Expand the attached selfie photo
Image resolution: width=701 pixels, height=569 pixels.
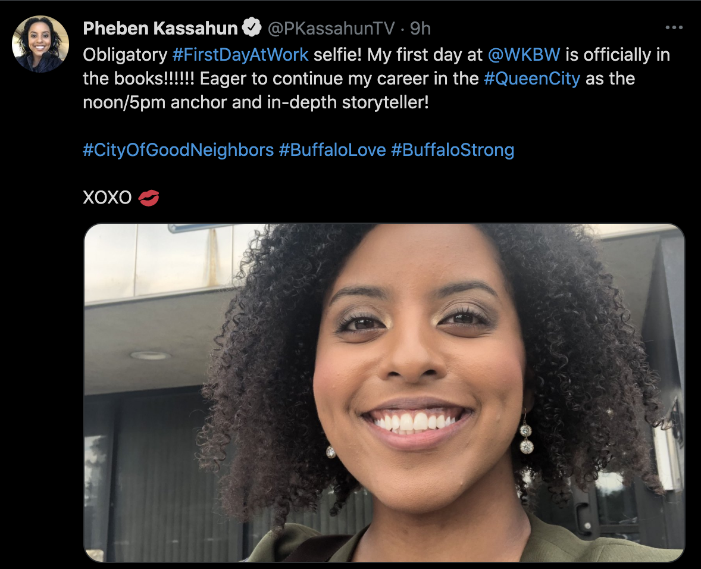coord(384,392)
